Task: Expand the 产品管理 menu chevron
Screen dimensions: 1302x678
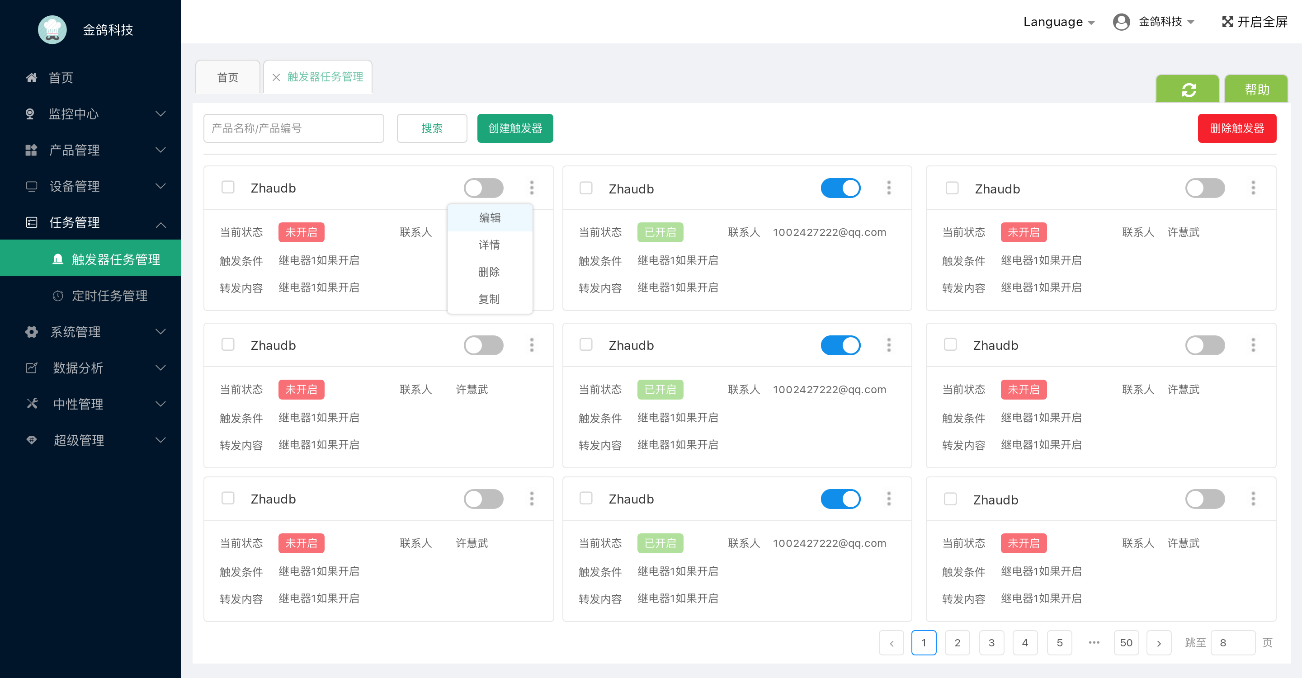Action: [161, 150]
